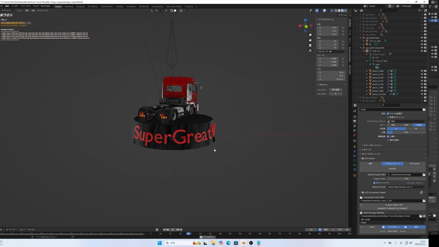
Task: Open the Folder package type dropdown
Action: tap(393, 223)
